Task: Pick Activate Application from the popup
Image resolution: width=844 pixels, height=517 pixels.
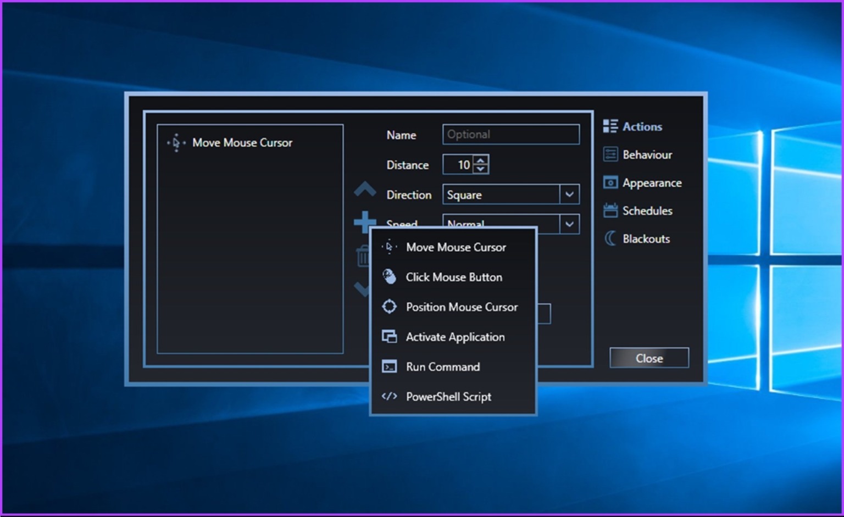Action: coord(454,337)
